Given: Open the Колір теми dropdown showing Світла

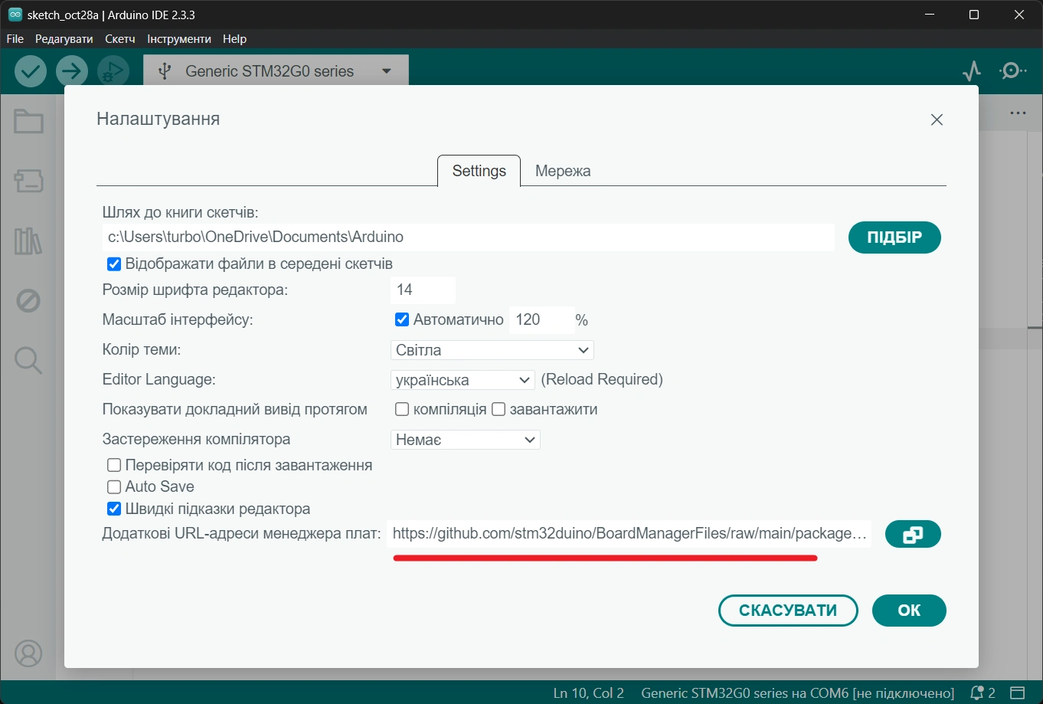Looking at the screenshot, I should click(492, 350).
